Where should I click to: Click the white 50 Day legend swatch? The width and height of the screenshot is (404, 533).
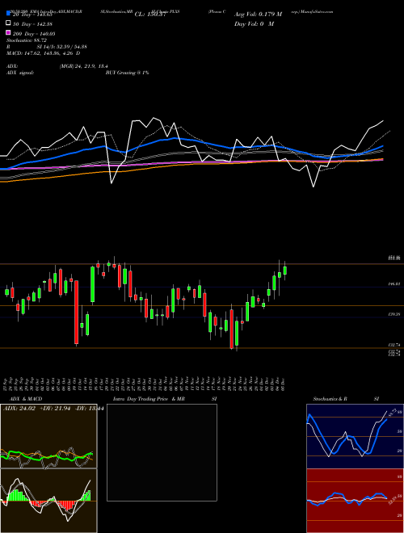point(8,23)
